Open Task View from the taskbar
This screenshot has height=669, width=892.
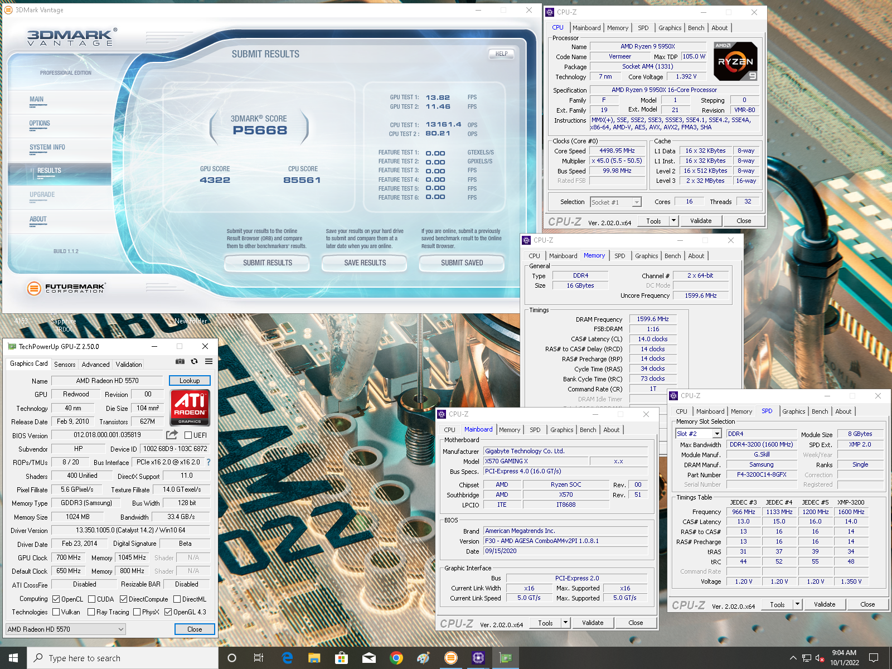pyautogui.click(x=259, y=658)
